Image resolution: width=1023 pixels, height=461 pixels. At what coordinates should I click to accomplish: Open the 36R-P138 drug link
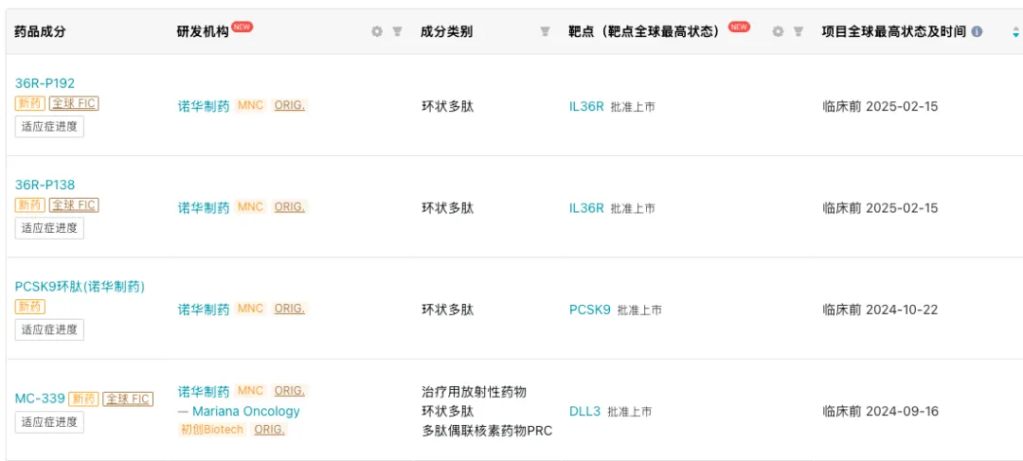45,185
